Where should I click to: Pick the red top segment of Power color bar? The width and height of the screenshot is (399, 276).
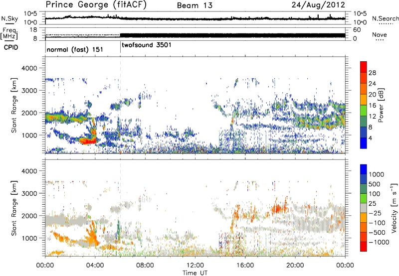[x=364, y=67]
